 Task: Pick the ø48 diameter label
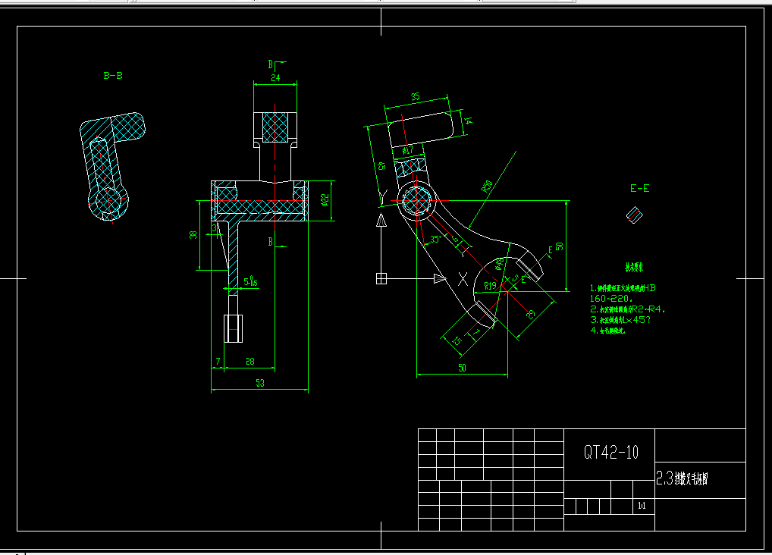click(499, 263)
